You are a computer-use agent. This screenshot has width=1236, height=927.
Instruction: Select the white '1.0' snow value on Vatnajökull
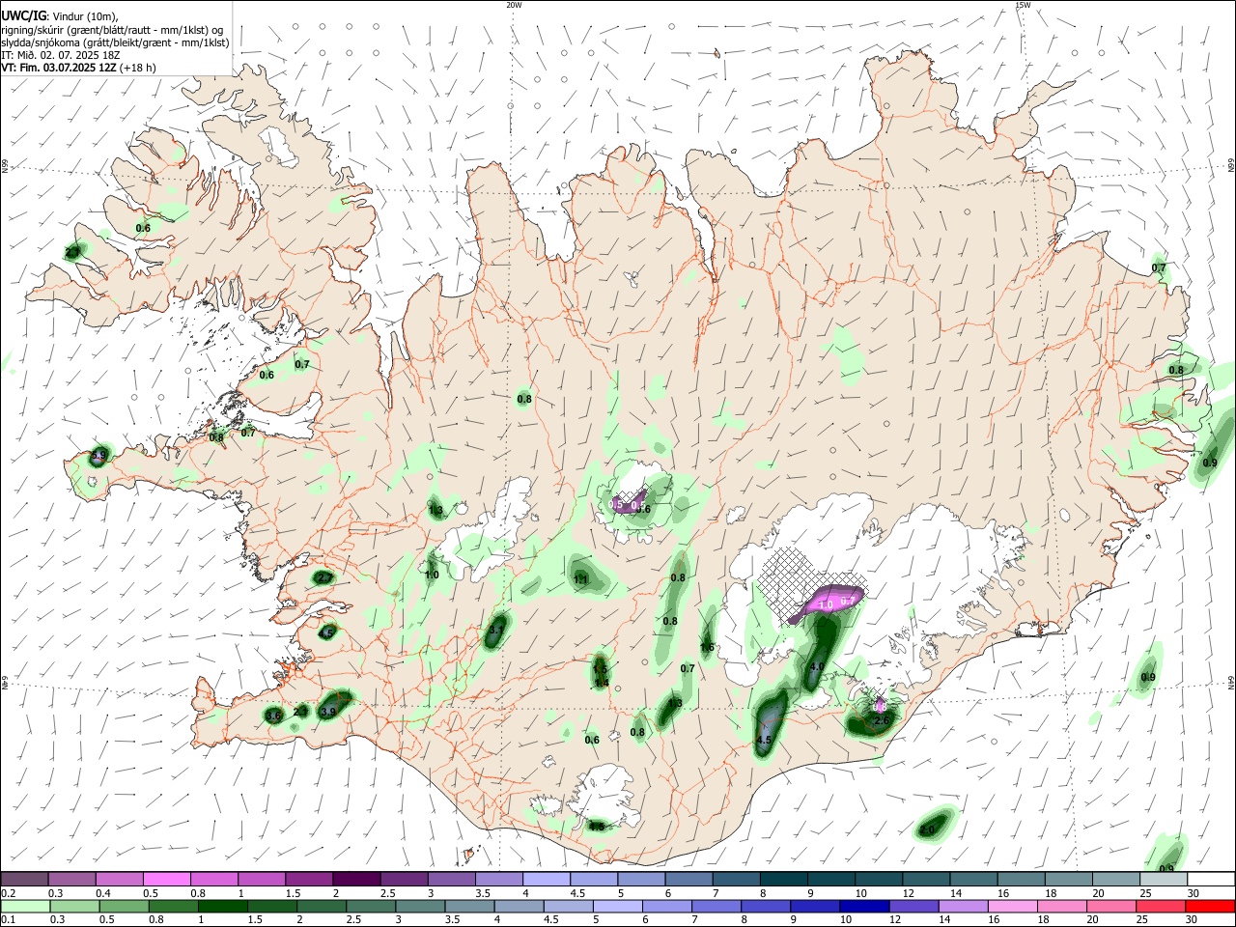point(825,605)
